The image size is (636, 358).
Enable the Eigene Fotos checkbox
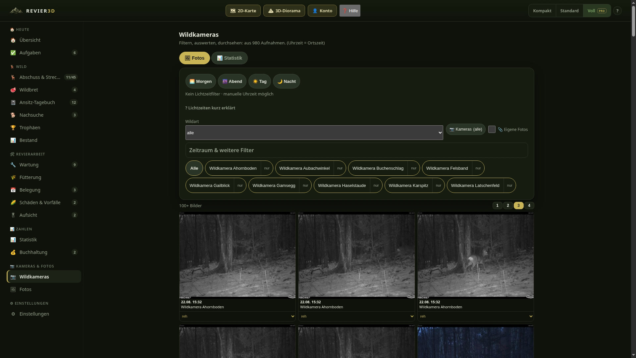(492, 129)
